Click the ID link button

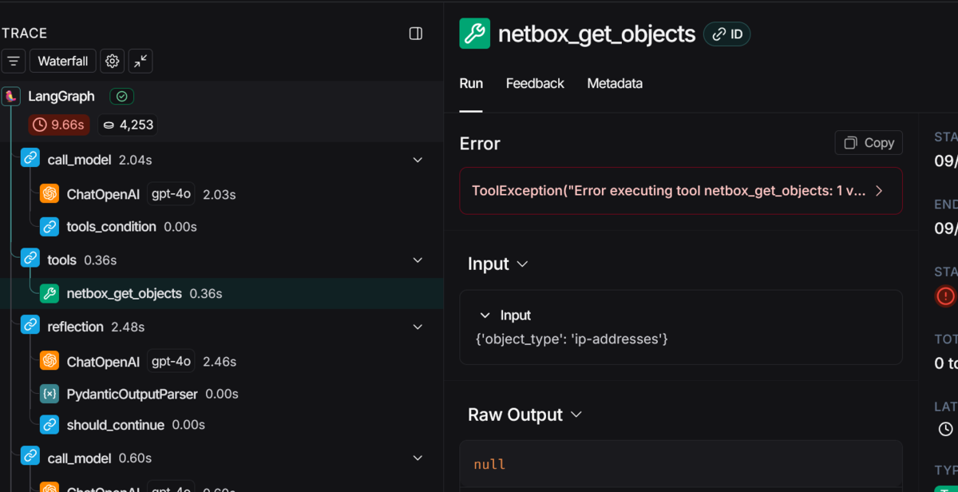[726, 34]
